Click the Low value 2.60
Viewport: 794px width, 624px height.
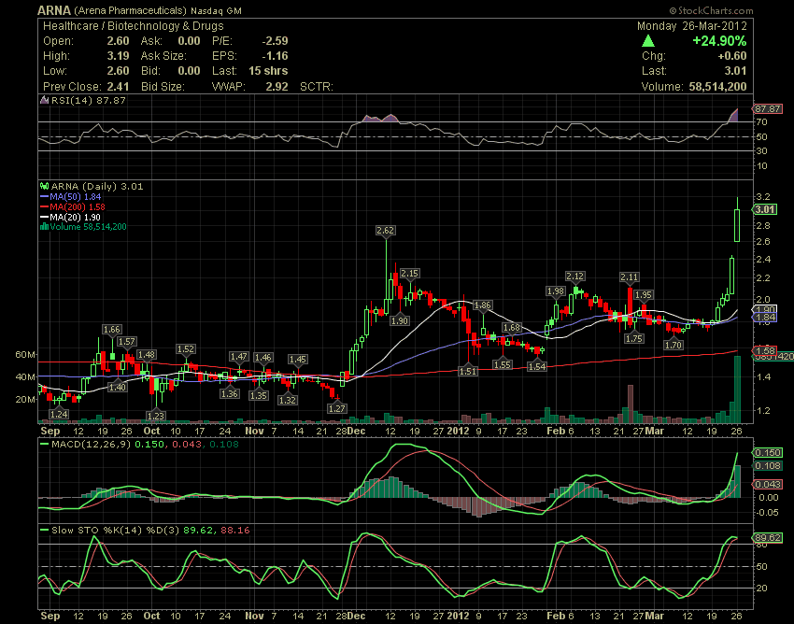click(118, 71)
